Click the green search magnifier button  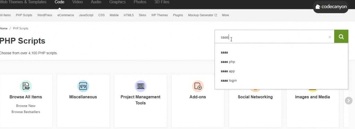[341, 37]
